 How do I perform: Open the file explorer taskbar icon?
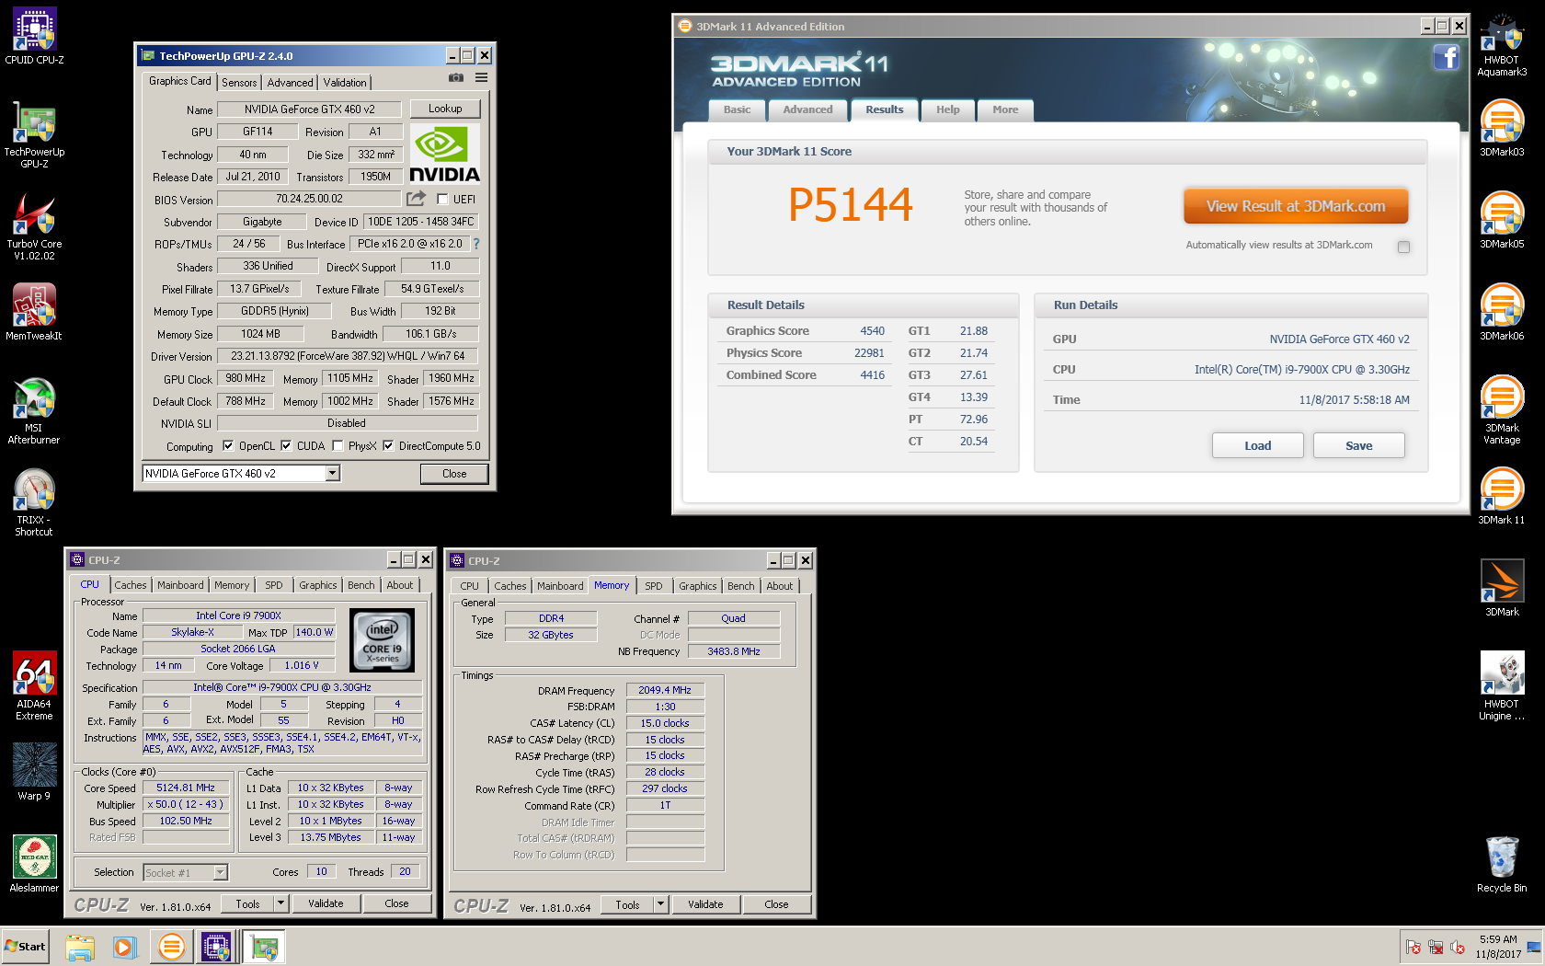click(x=80, y=947)
